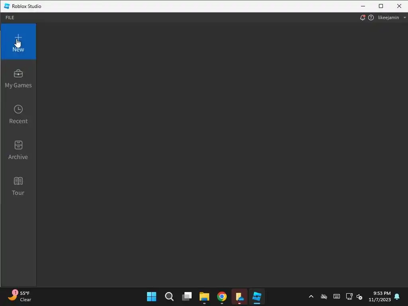Open Windows notification center bell
Image resolution: width=408 pixels, height=306 pixels.
coord(397,296)
